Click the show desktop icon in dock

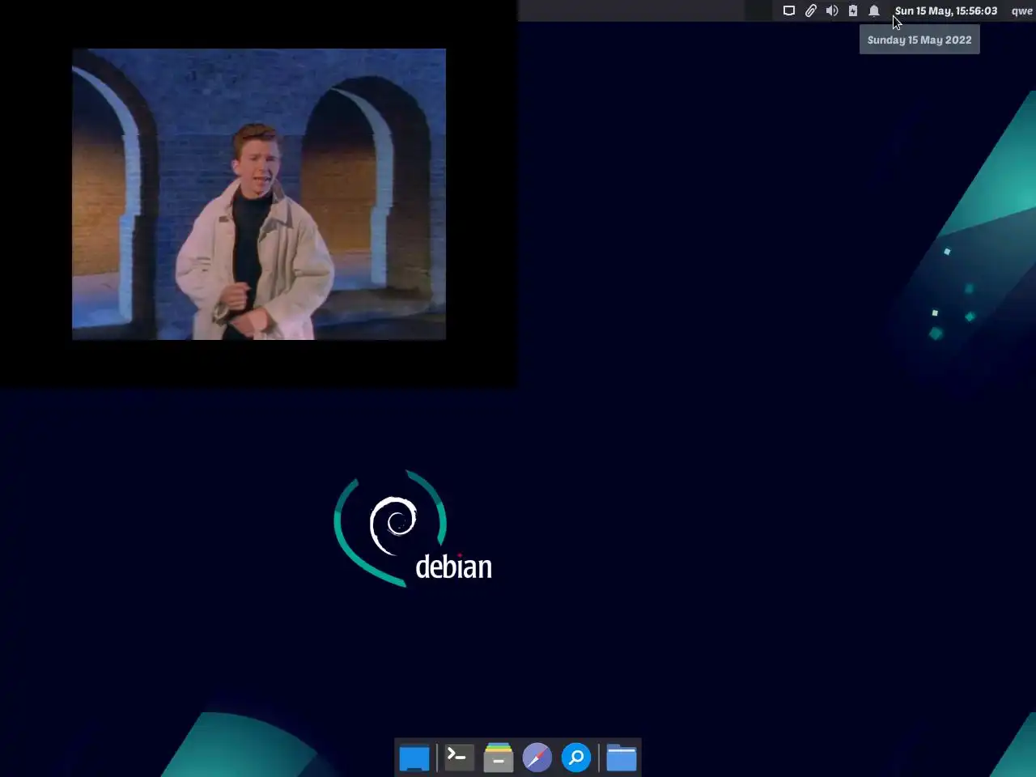point(414,758)
